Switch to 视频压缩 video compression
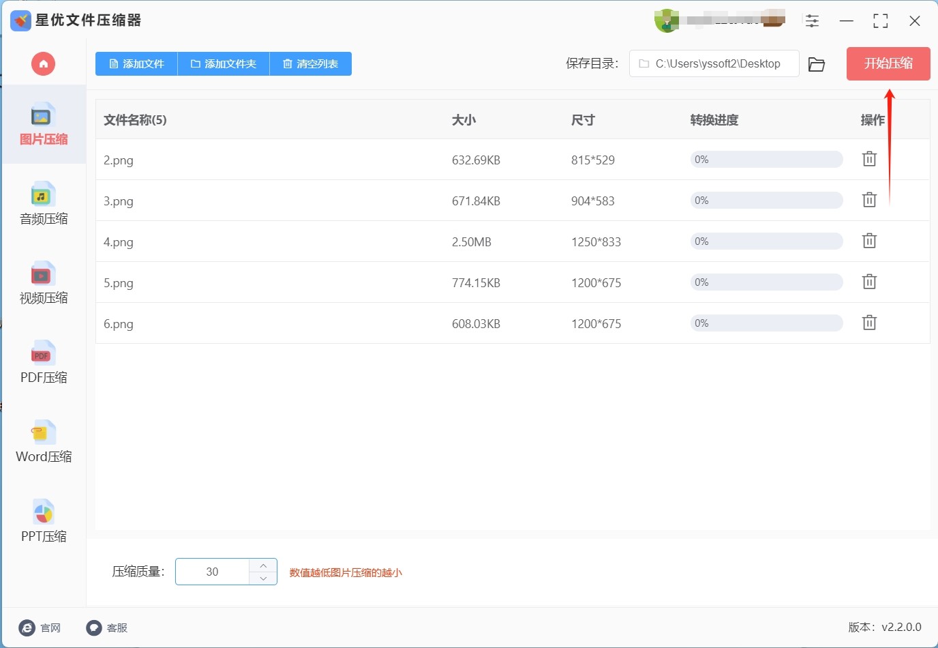Image resolution: width=938 pixels, height=648 pixels. tap(44, 283)
